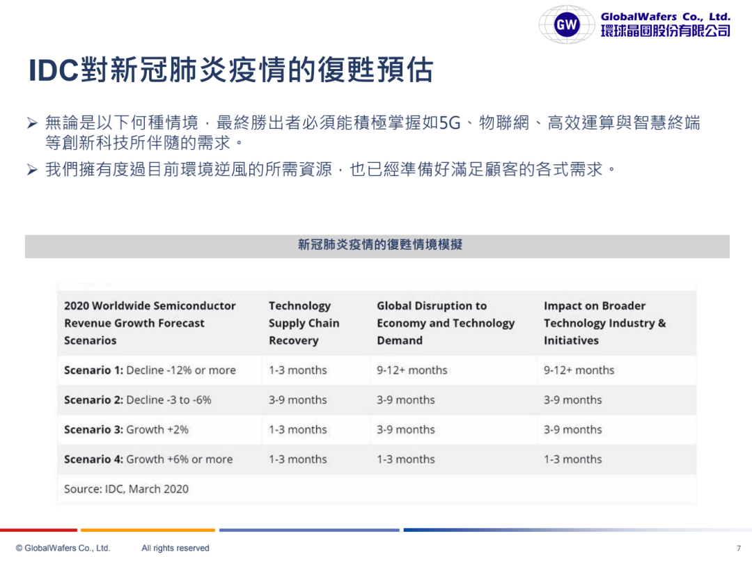Click the GlobalWafers GW globe logo
752x561 pixels.
pyautogui.click(x=566, y=26)
